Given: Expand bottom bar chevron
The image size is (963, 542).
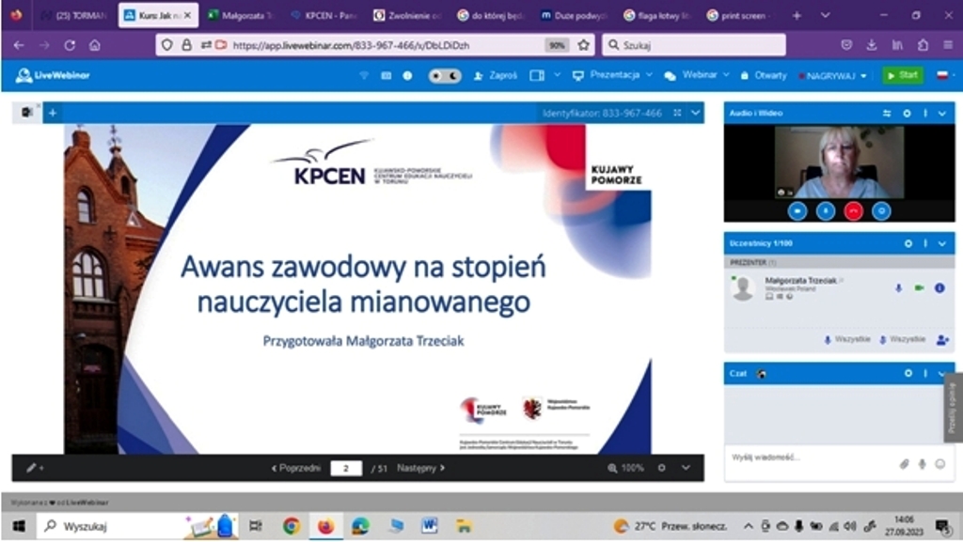Looking at the screenshot, I should (686, 468).
